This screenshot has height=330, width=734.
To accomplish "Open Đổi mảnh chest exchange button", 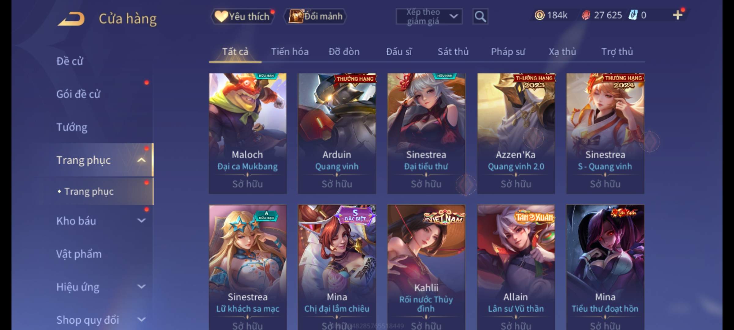I will pos(315,16).
